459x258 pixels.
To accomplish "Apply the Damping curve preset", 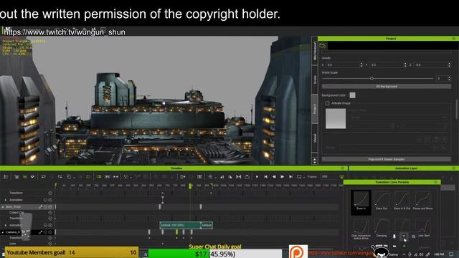I will 382,228.
